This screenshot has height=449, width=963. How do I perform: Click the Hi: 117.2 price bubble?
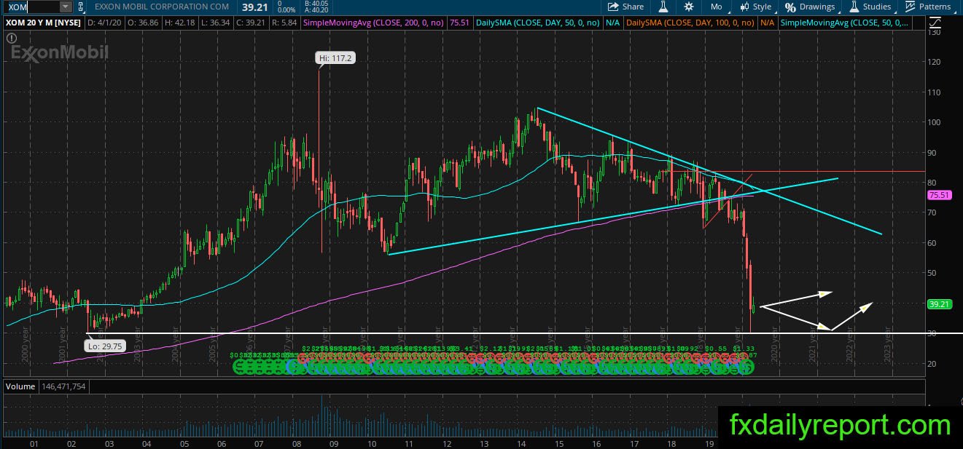pos(336,57)
